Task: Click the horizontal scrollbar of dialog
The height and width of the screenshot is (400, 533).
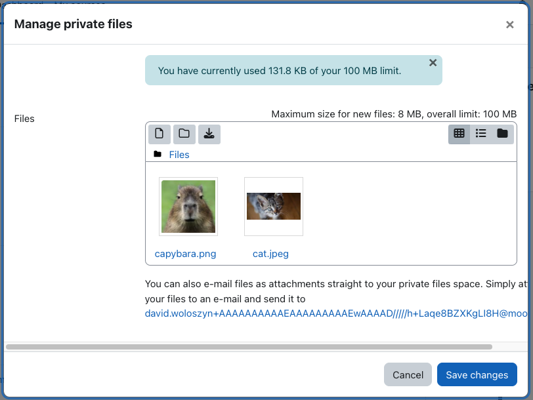Action: (x=249, y=347)
